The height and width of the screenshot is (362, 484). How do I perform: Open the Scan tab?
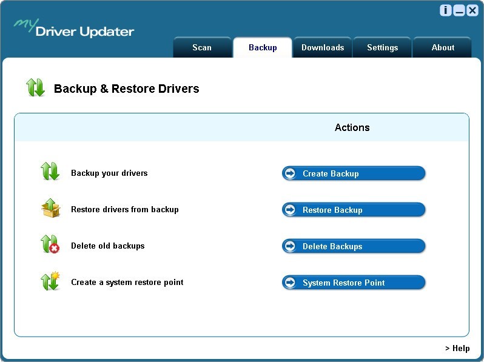[202, 47]
